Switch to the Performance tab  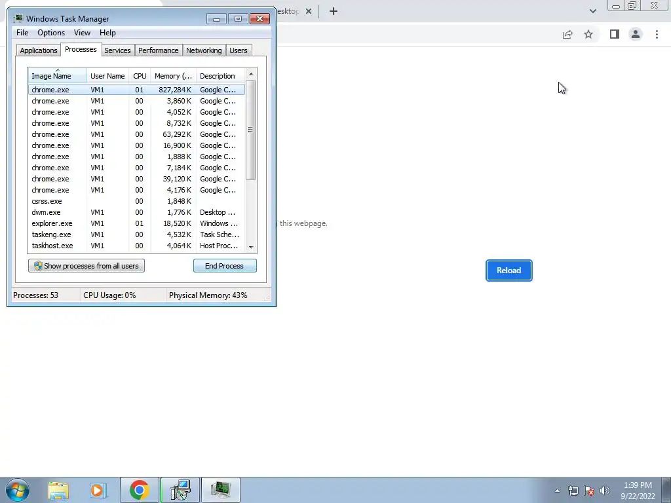click(x=159, y=50)
